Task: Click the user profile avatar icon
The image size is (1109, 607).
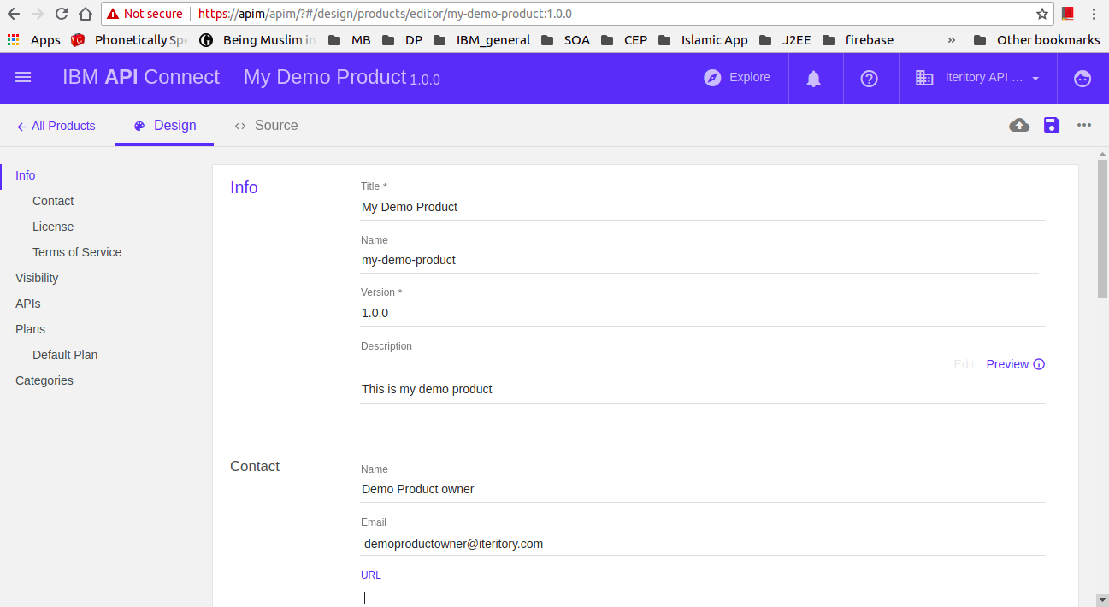Action: 1082,79
